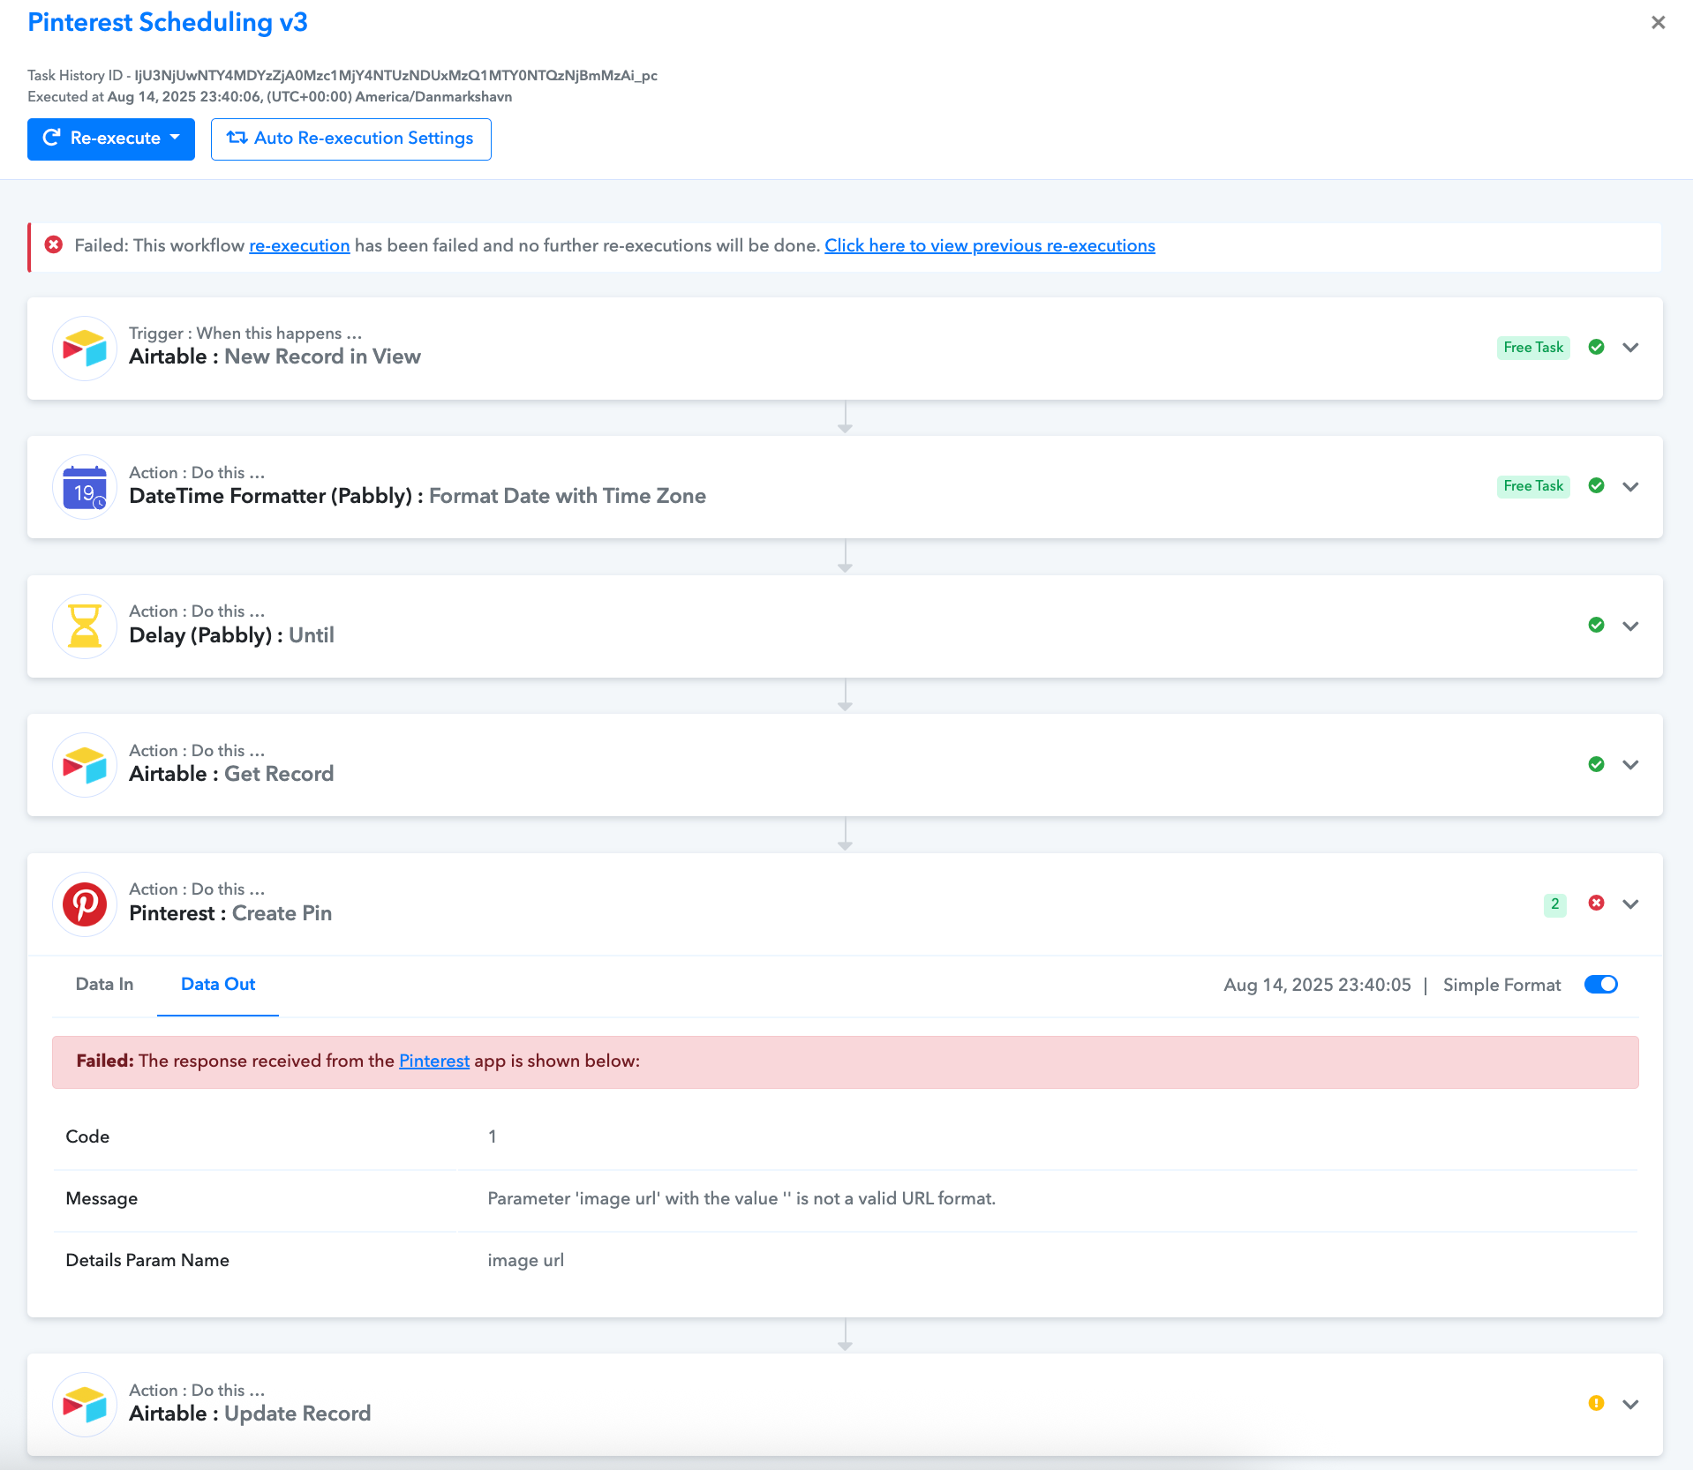This screenshot has height=1470, width=1693.
Task: Expand the Airtable New Record in View step
Action: 1630,348
